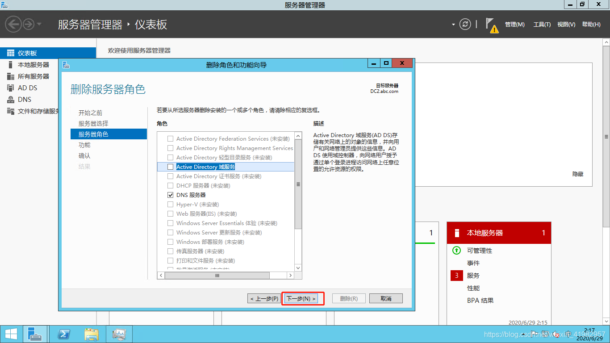Open the notifications flag with warning
This screenshot has width=610, height=343.
coord(492,25)
